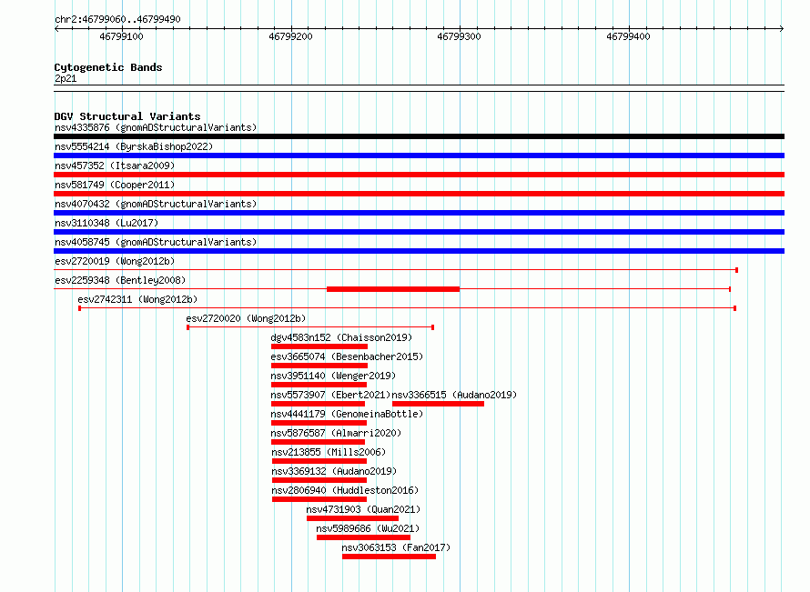Click the red bar under nsv3369132

click(319, 480)
